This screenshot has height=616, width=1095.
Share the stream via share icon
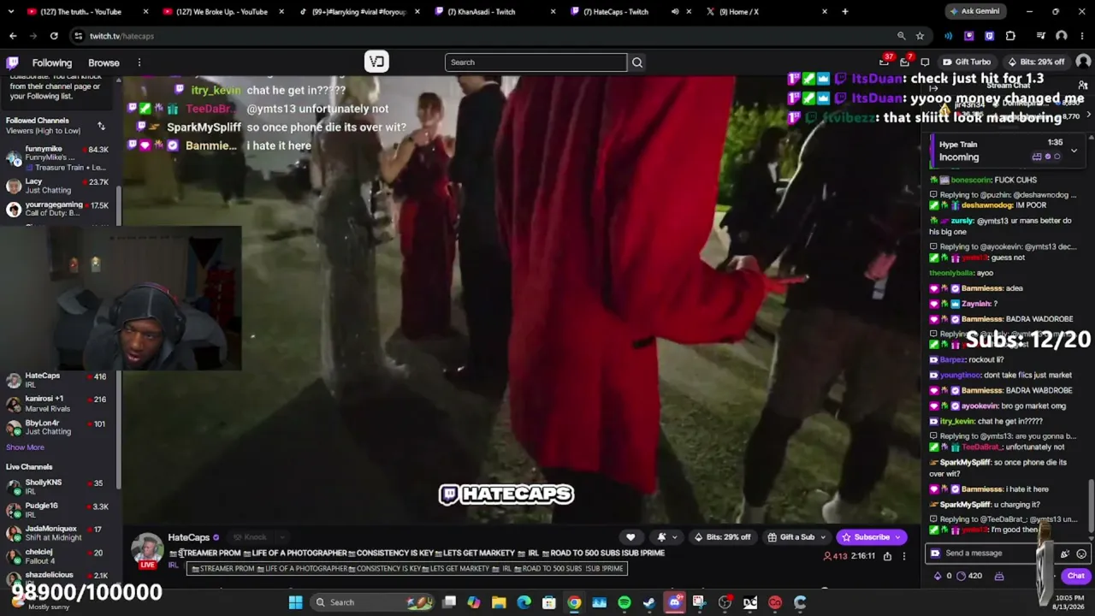pyautogui.click(x=887, y=556)
